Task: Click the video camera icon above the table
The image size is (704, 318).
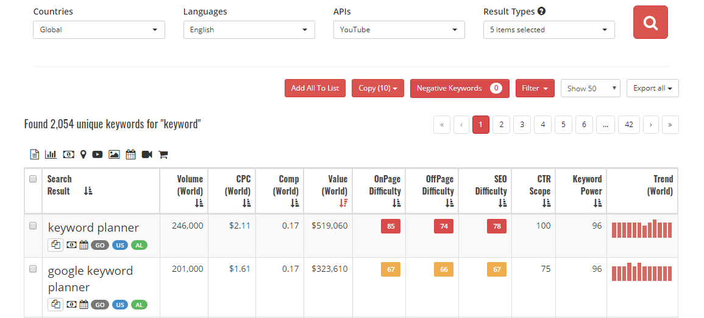Action: [x=147, y=154]
